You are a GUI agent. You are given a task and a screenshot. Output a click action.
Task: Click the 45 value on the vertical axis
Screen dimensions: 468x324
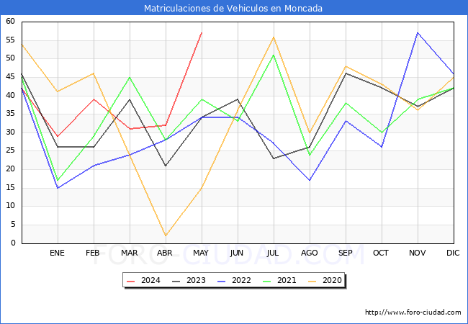coord(10,76)
